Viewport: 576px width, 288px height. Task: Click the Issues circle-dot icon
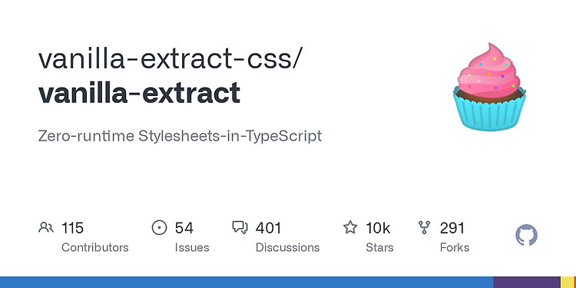160,228
